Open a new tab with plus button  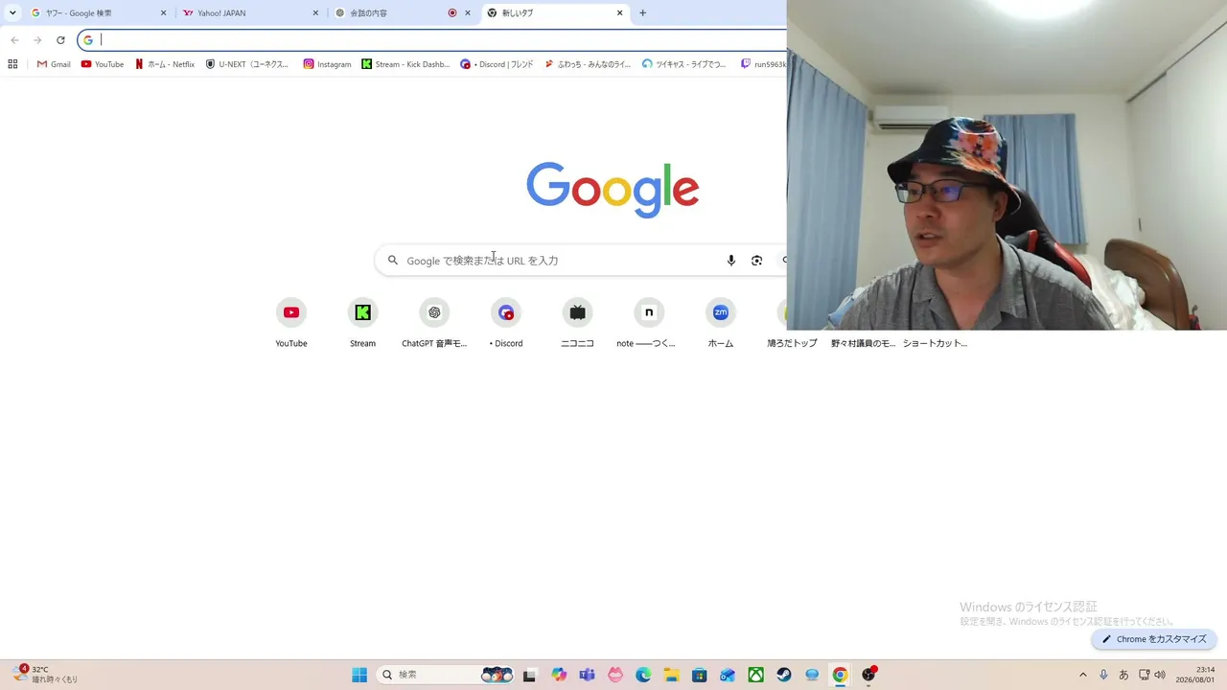(x=642, y=13)
